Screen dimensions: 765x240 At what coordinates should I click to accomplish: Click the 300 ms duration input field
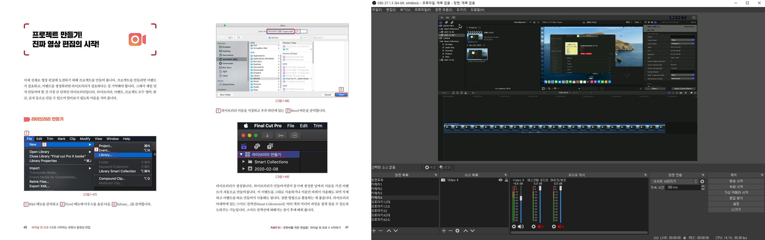[x=683, y=187]
